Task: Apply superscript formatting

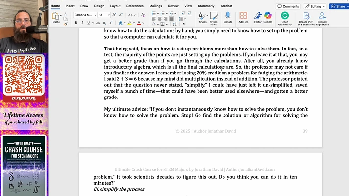Action: 111,23
